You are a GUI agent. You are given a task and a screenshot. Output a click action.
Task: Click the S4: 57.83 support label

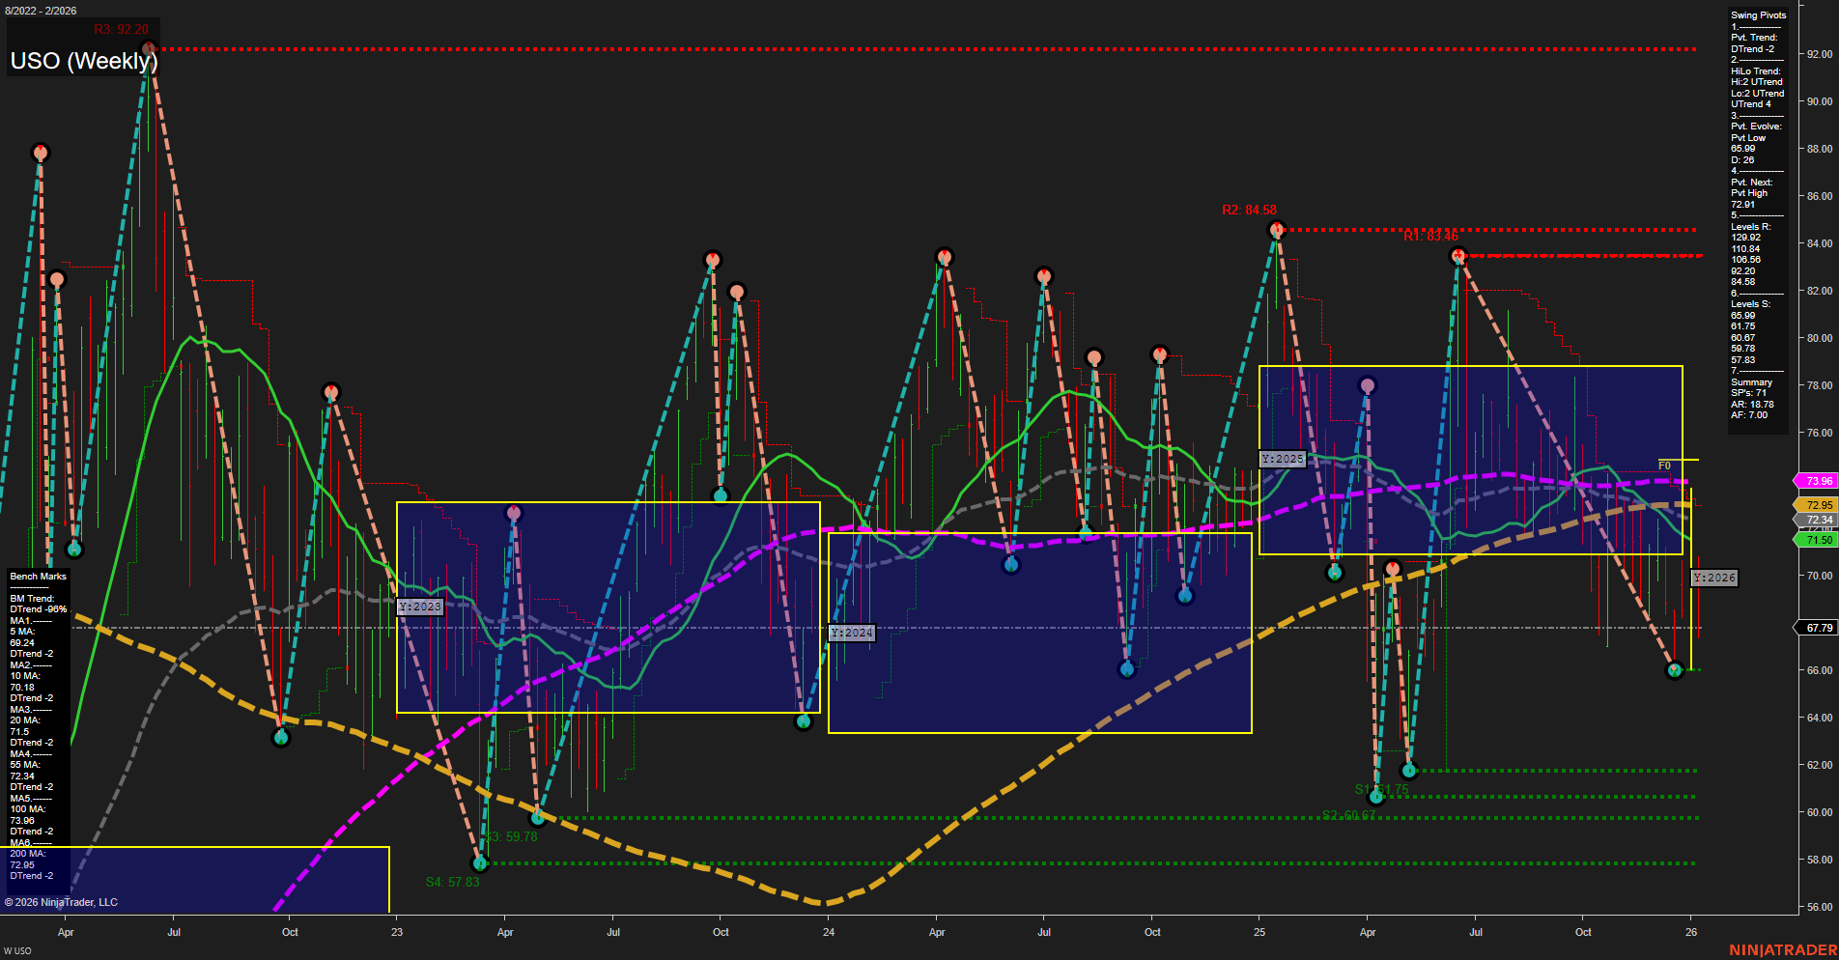452,881
